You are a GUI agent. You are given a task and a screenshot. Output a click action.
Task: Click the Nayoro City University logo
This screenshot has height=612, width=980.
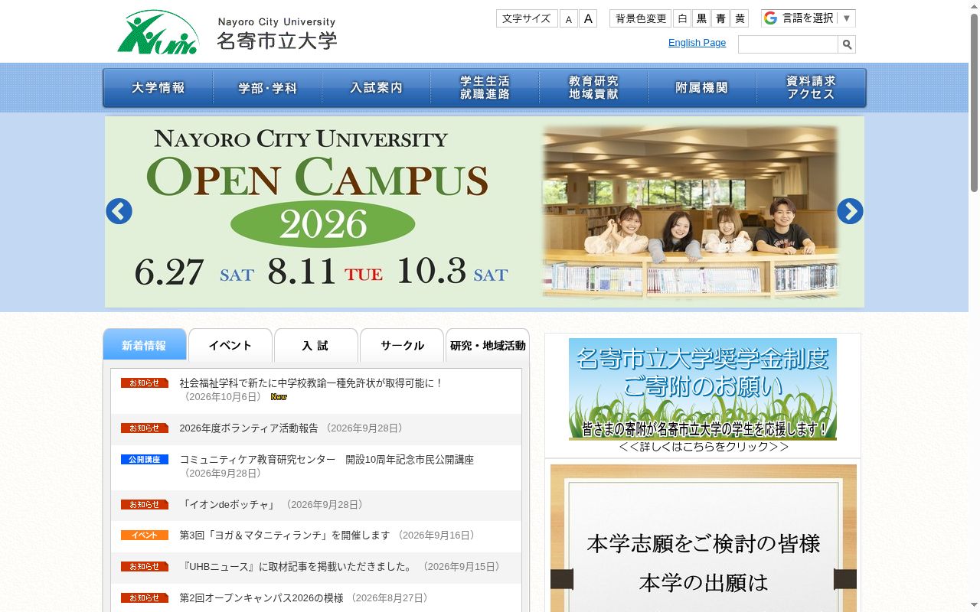coord(227,32)
